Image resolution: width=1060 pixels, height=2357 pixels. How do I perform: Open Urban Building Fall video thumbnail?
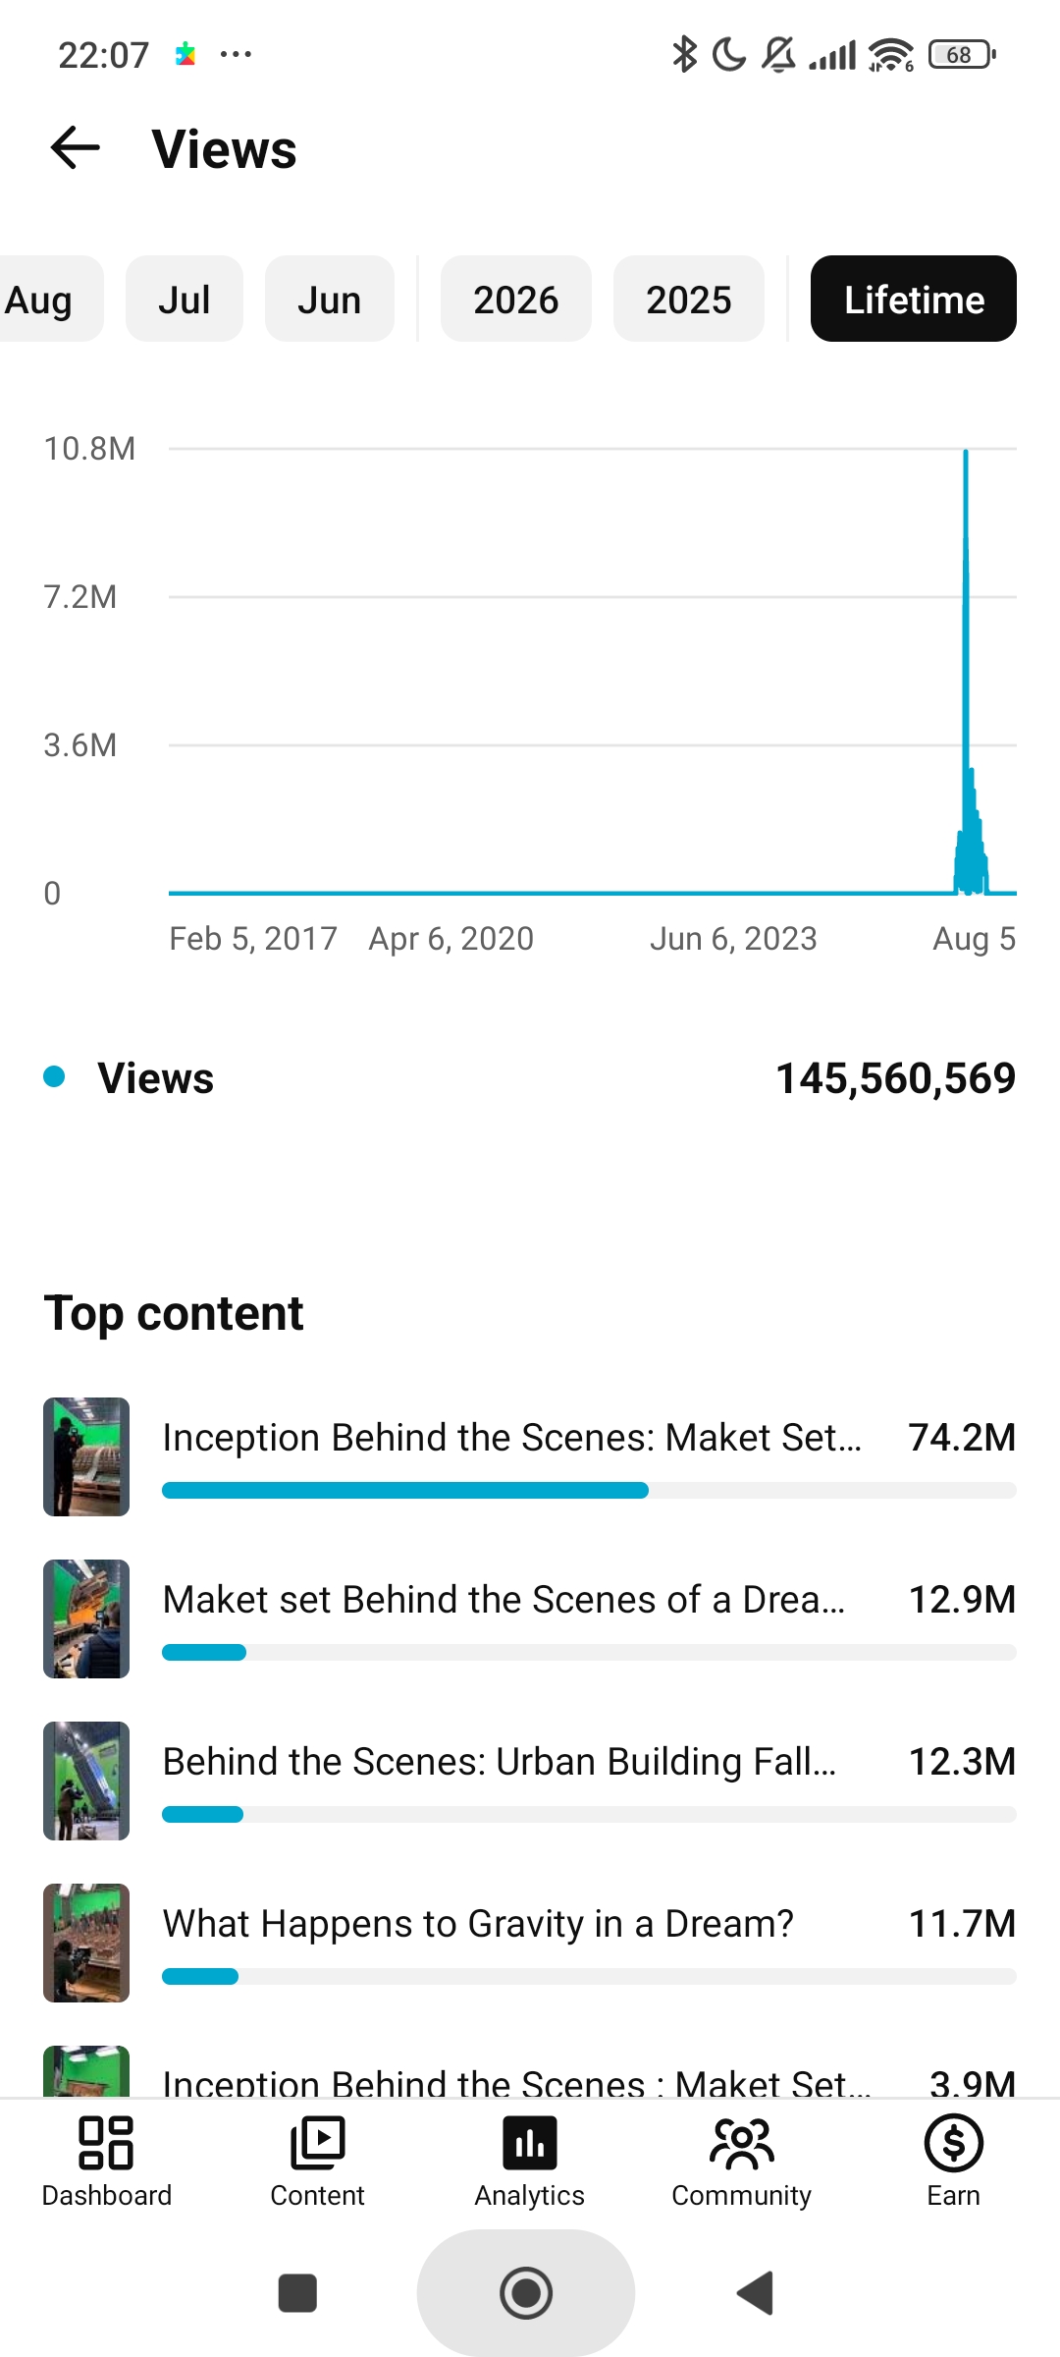(x=86, y=1781)
